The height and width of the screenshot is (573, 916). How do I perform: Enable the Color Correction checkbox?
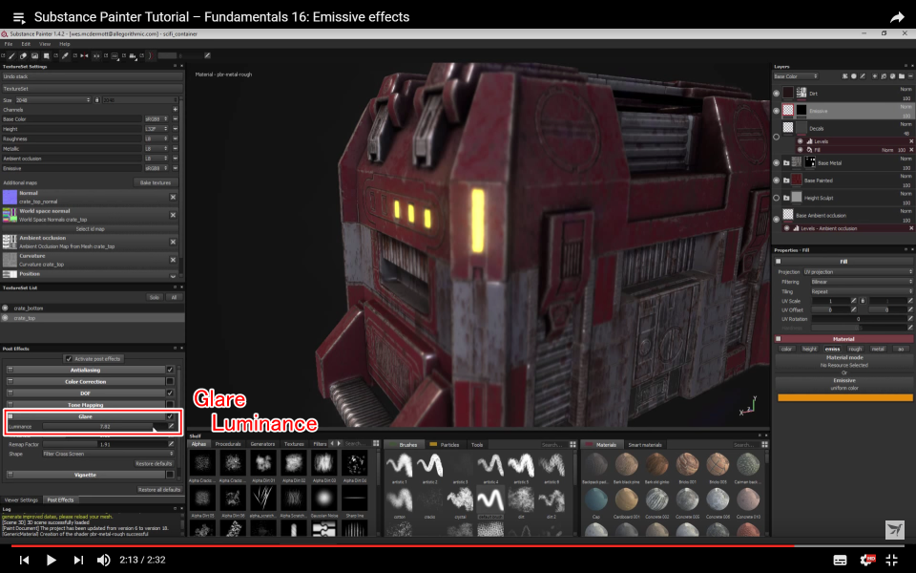(x=170, y=382)
